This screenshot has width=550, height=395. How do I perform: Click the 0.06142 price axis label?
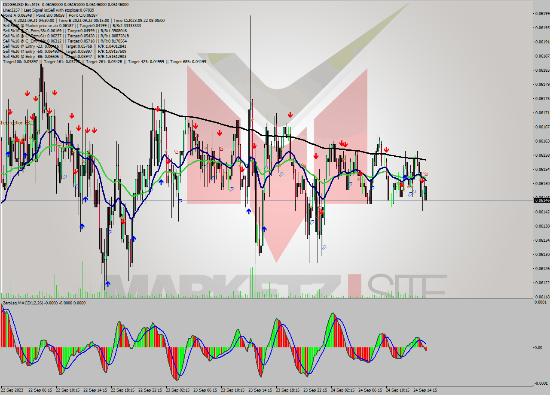point(542,212)
